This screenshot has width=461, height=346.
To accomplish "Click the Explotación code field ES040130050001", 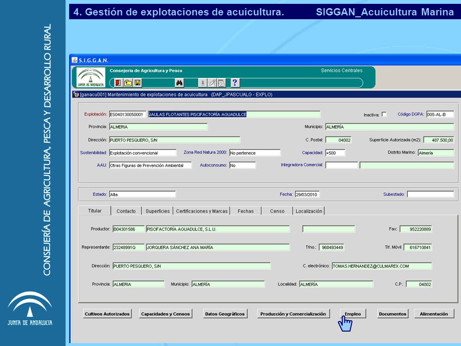I will (x=127, y=114).
